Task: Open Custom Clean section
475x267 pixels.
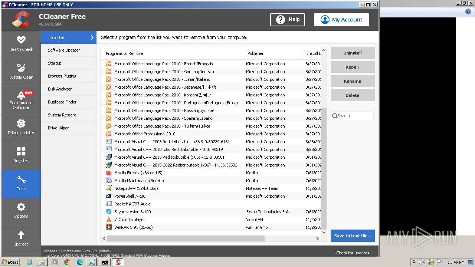Action: 21,72
